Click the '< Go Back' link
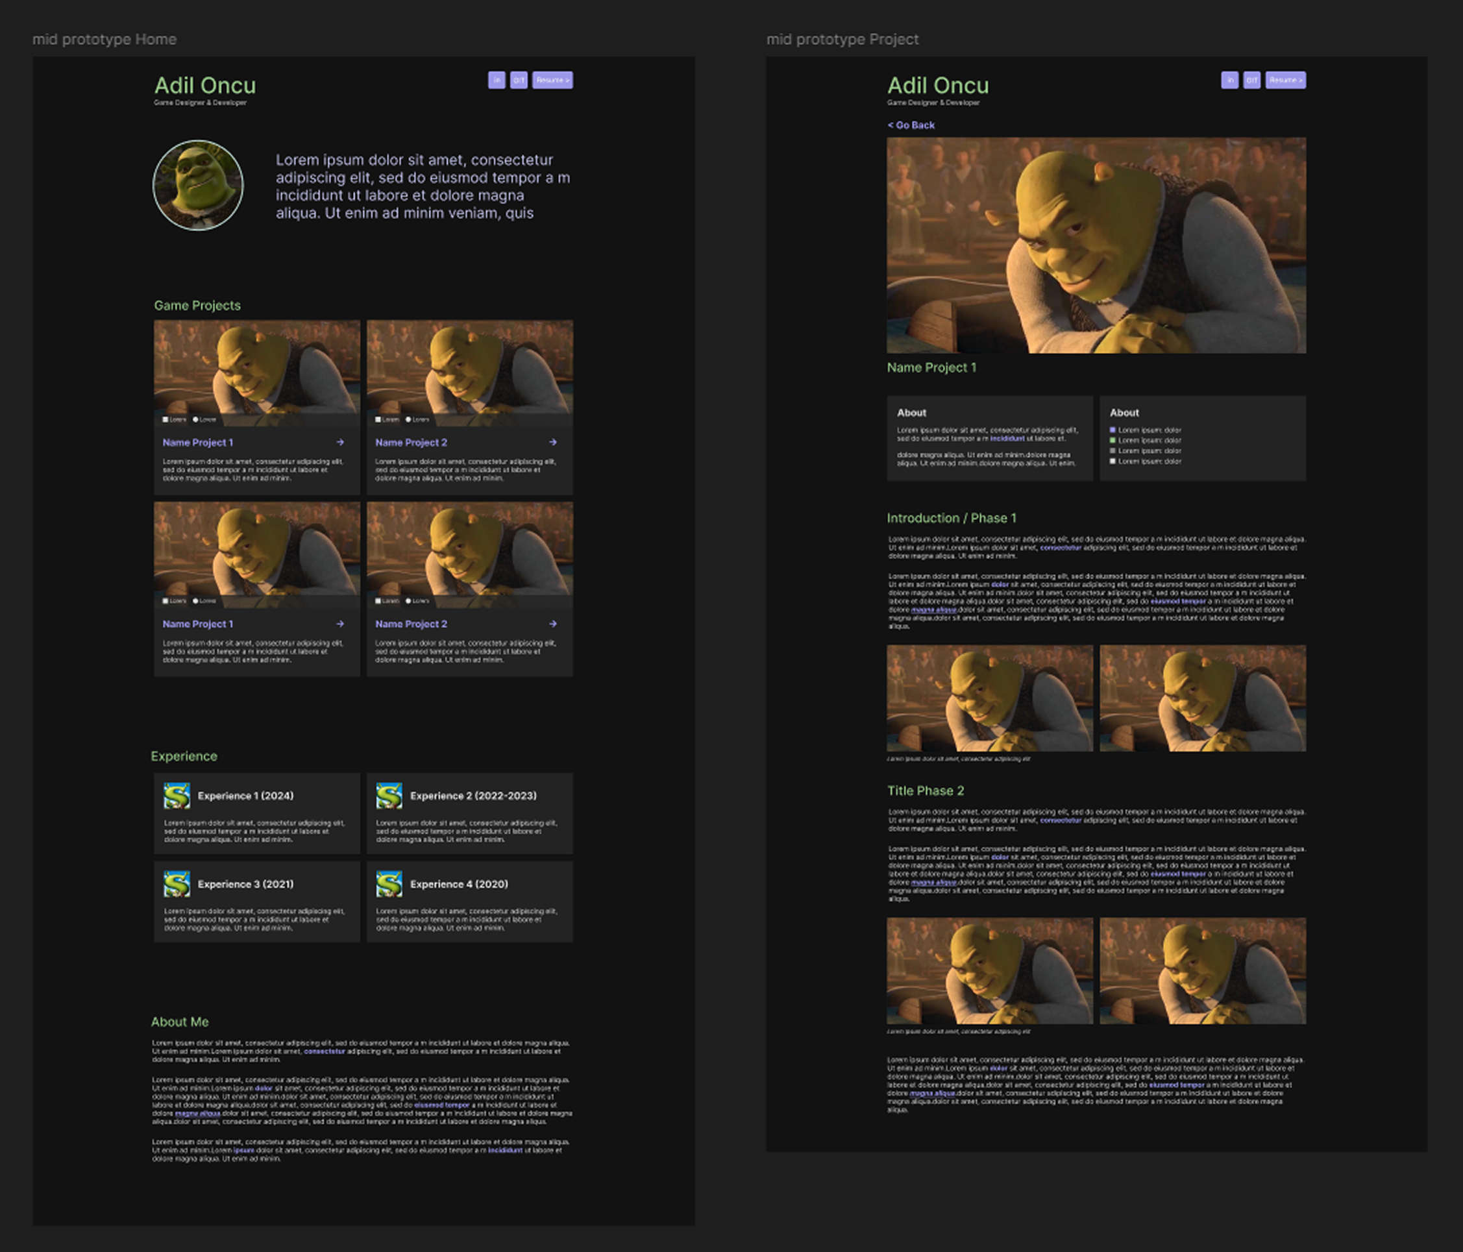 911,125
